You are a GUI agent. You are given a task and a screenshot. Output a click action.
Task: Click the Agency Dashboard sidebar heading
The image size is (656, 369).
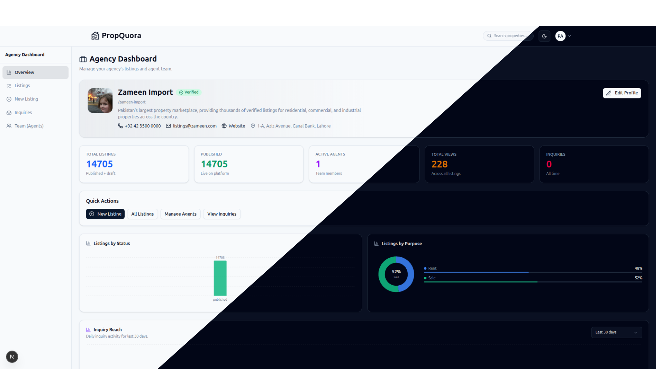point(25,55)
